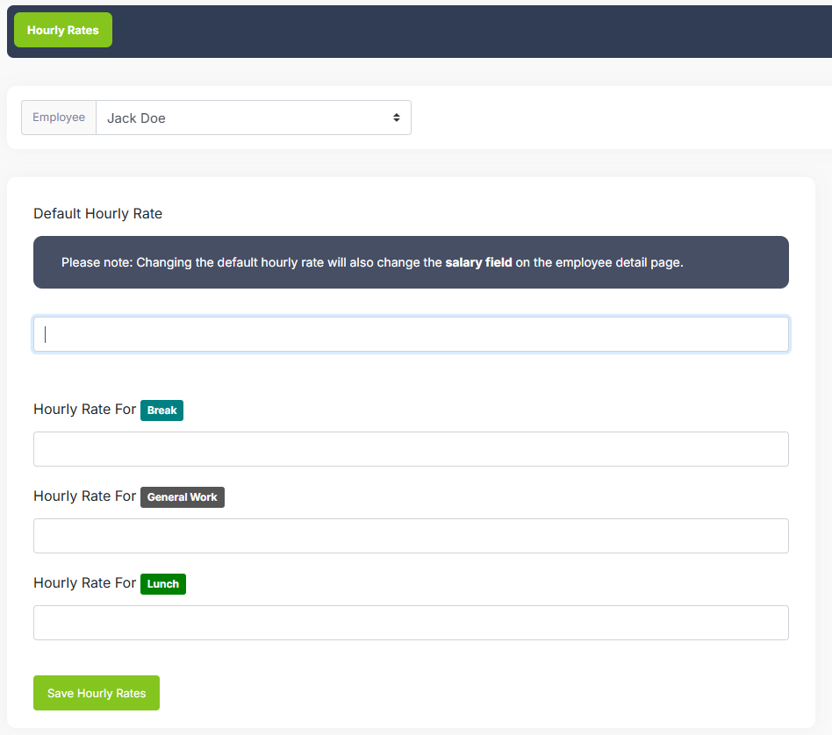Click the Hourly Rate For Break heading

coord(84,410)
